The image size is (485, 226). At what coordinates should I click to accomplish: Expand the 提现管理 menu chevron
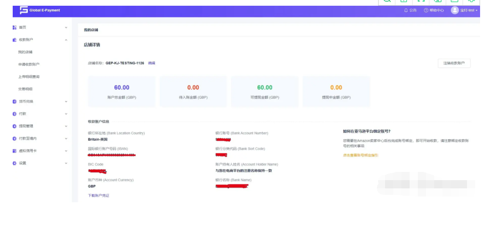click(x=66, y=126)
